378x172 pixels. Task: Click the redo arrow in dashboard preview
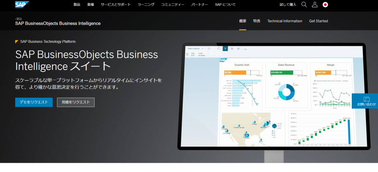click(238, 49)
